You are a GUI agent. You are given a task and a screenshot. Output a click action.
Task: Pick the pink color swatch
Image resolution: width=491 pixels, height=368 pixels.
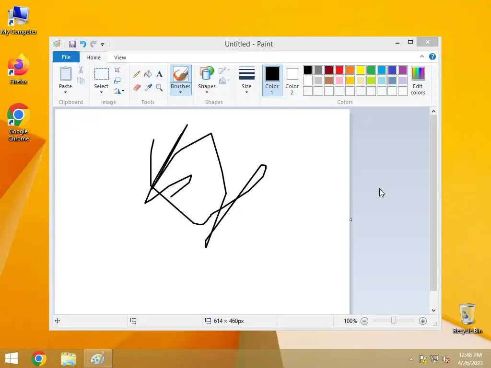point(339,80)
